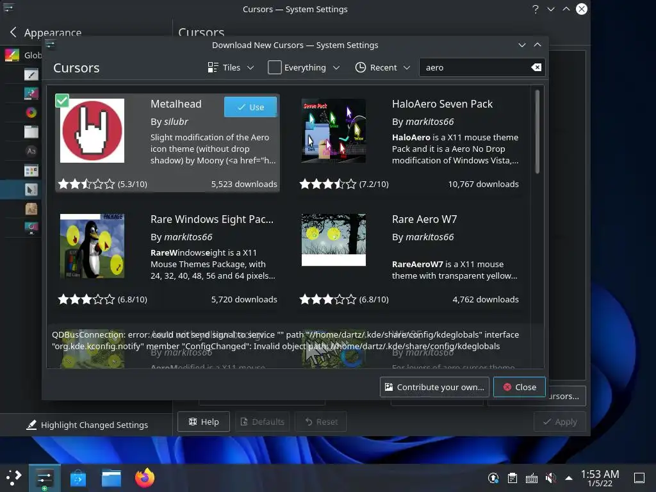This screenshot has height=492, width=656.
Task: Launch Firefox from the taskbar
Action: pyautogui.click(x=145, y=478)
